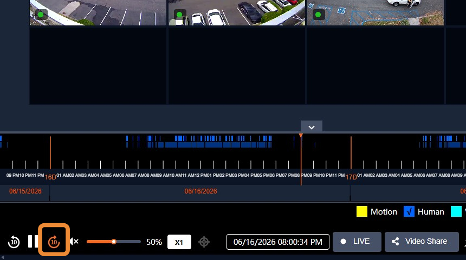Click the crosshair target icon

pyautogui.click(x=204, y=242)
